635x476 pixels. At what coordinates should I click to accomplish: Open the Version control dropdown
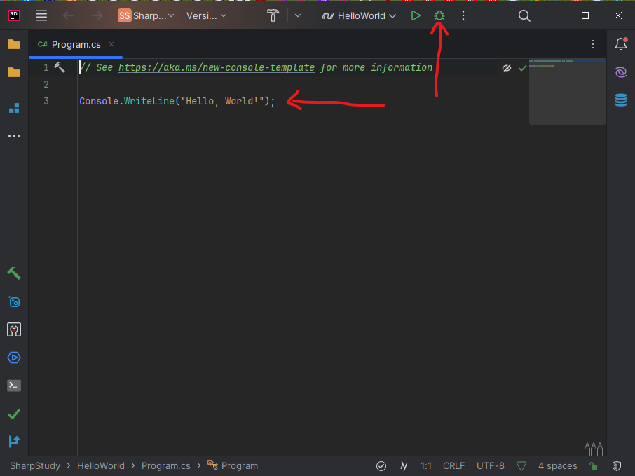click(206, 16)
